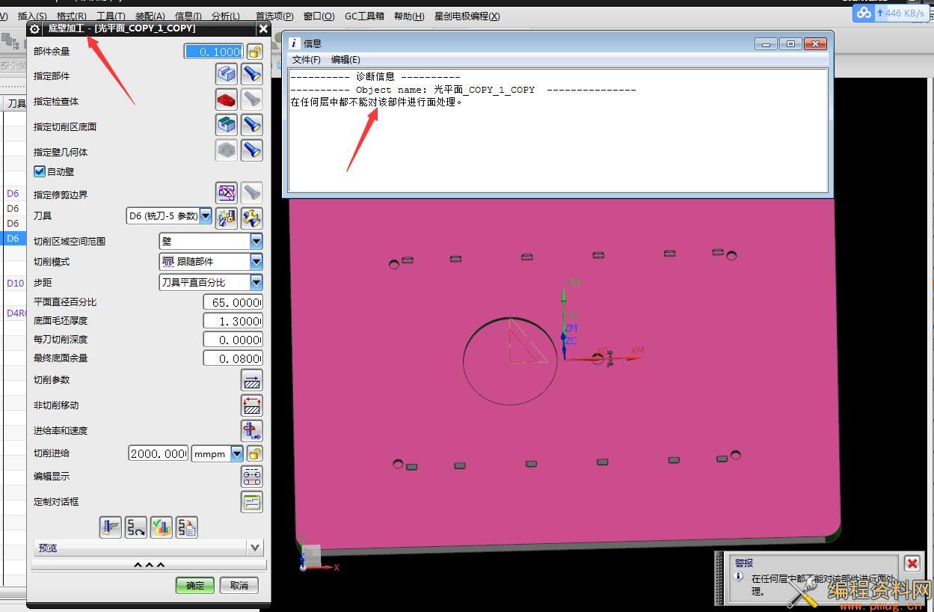The image size is (934, 612).
Task: Open the 装配(A) menu
Action: [x=150, y=16]
